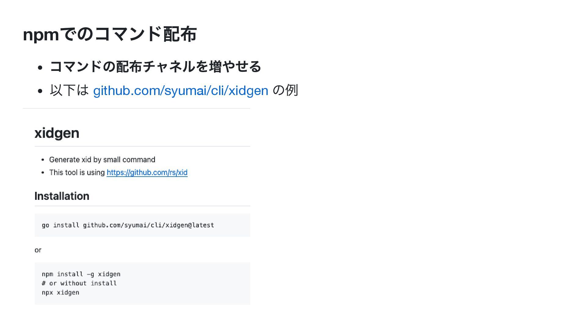Click the npm install -g xidgen line
Image resolution: width=586 pixels, height=330 pixels.
pos(81,274)
